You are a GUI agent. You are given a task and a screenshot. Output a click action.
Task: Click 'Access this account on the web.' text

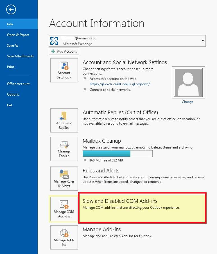pos(113,79)
